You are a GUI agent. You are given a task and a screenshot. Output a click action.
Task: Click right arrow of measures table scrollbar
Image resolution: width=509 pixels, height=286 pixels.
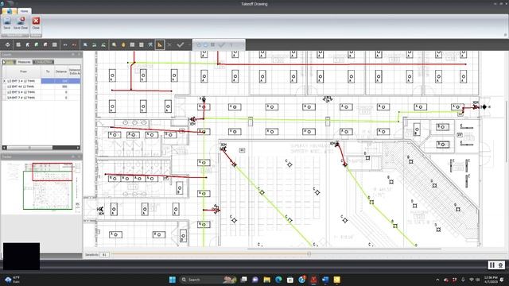point(78,148)
